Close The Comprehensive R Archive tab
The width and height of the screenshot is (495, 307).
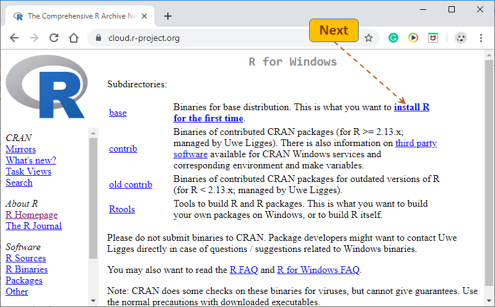[144, 16]
